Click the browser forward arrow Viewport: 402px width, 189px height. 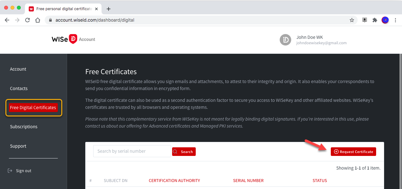pos(17,20)
